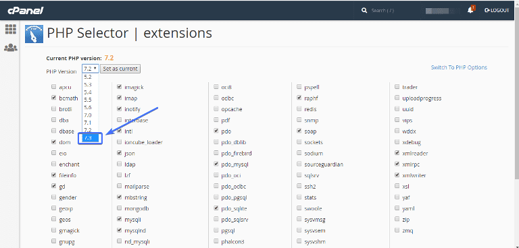The image size is (519, 248).
Task: Uncheck the imagick extension
Action: tap(119, 87)
